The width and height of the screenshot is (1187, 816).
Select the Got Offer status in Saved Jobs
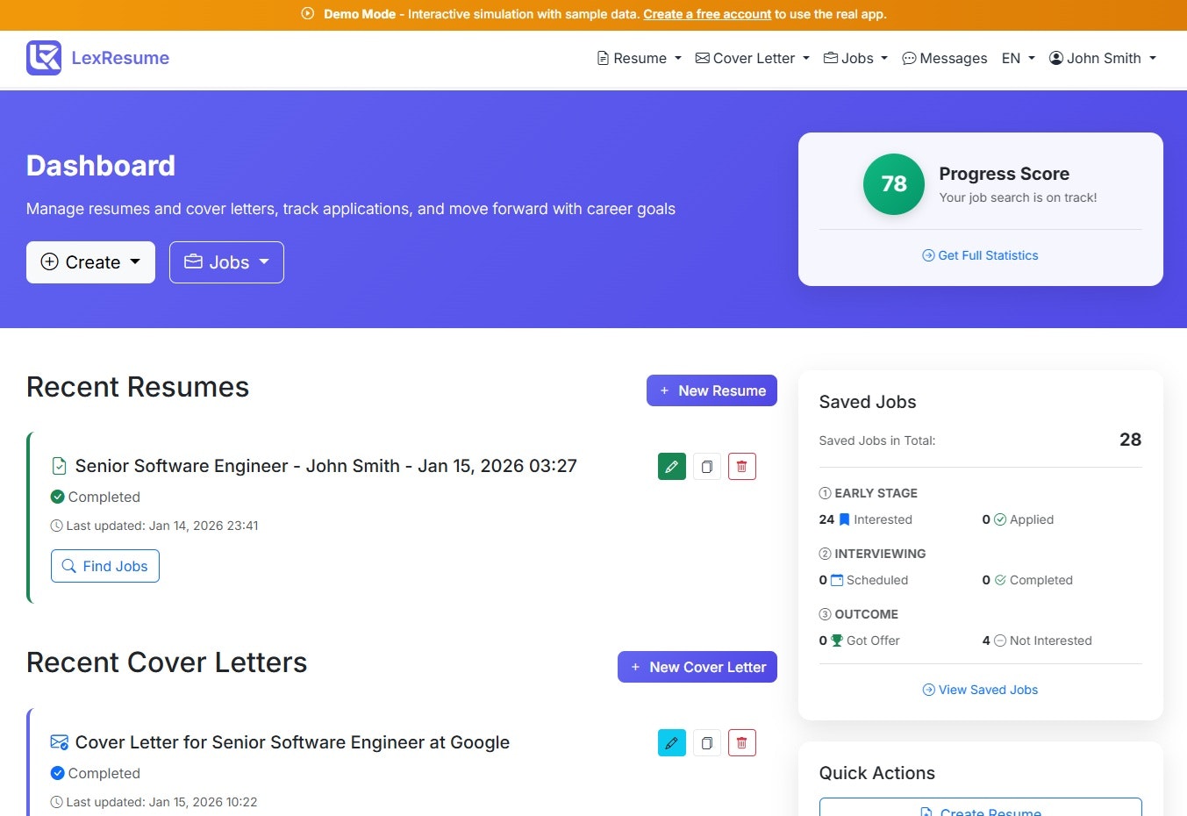point(866,641)
